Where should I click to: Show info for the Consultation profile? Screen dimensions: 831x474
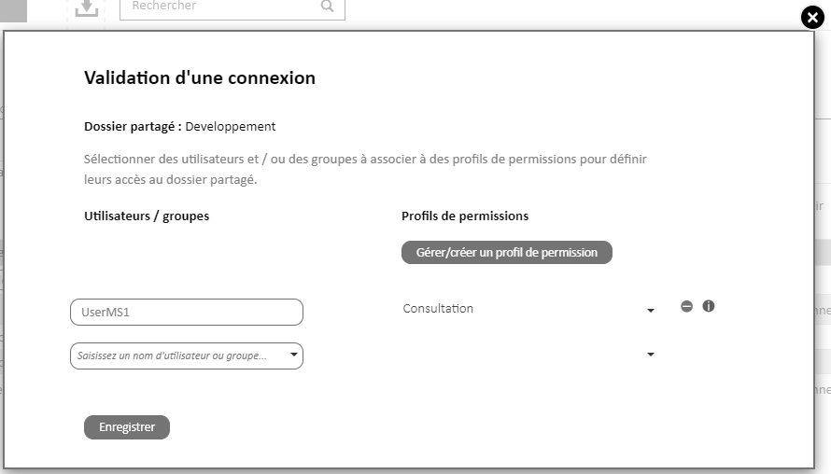click(x=708, y=306)
